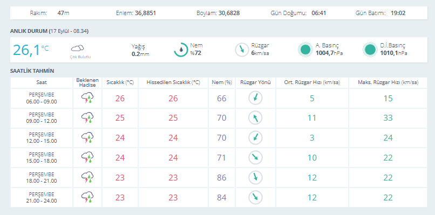Click the current wind direction arrow icon
Viewport: 435px width, 215px height.
pos(242,50)
